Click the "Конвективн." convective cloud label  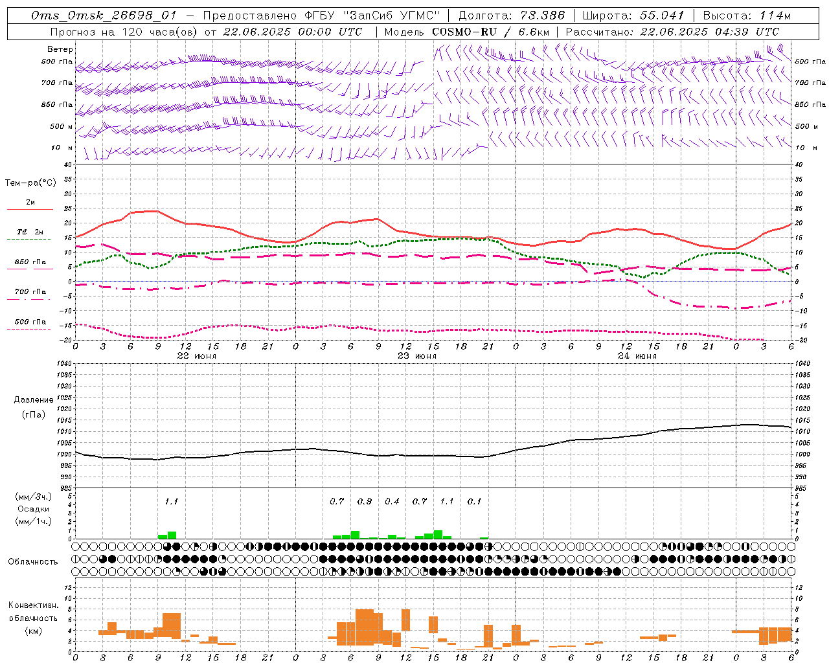[33, 605]
